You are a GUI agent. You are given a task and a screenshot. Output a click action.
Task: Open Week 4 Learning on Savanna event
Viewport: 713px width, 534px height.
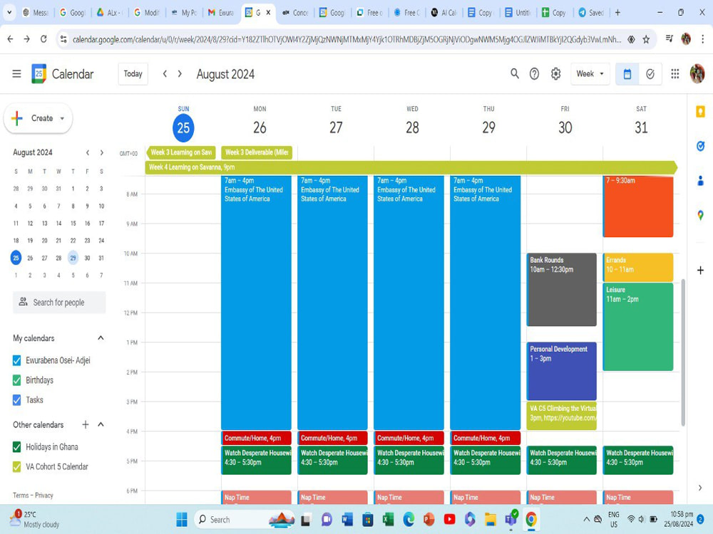411,167
